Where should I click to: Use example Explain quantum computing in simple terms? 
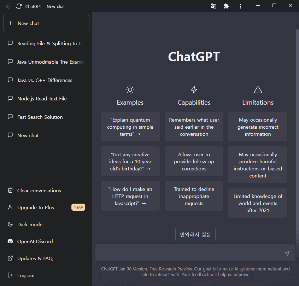130,127
